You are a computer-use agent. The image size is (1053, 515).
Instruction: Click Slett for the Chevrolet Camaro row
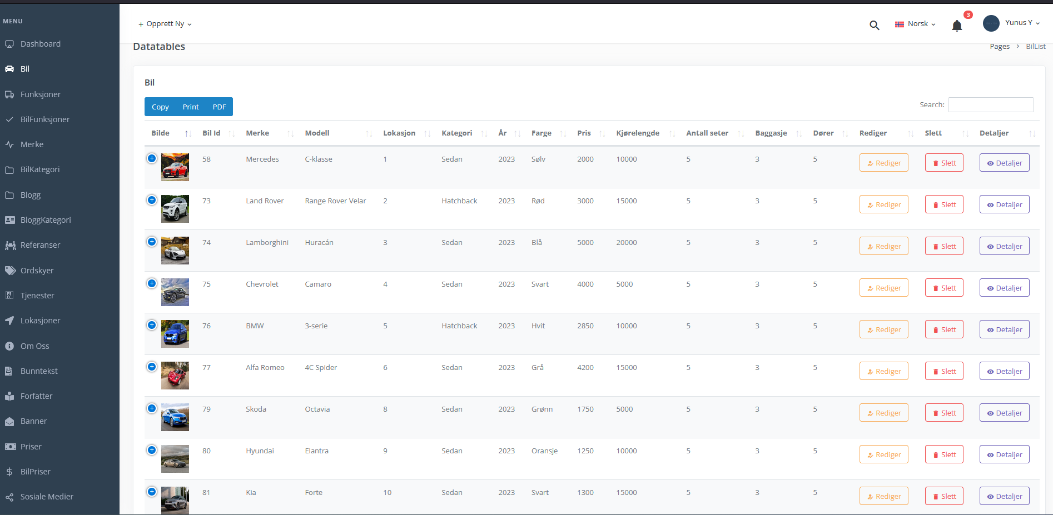click(x=943, y=288)
